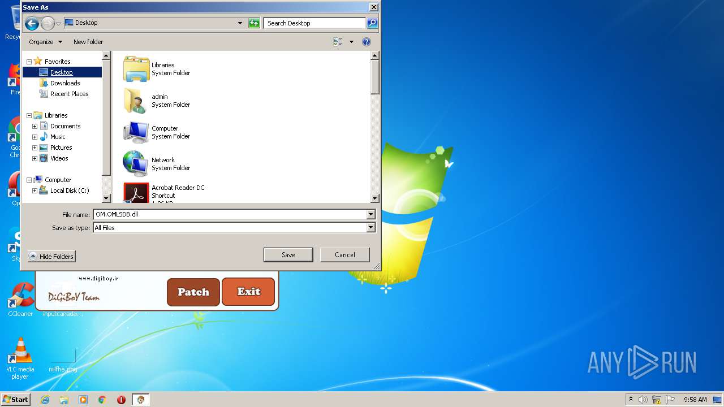Click the file list scroll up arrow
The height and width of the screenshot is (407, 724).
point(374,55)
